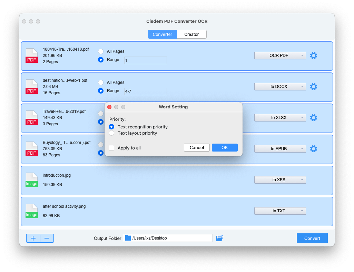Select Range option for destination…l-web-1.pdf
354x272 pixels.
point(101,91)
